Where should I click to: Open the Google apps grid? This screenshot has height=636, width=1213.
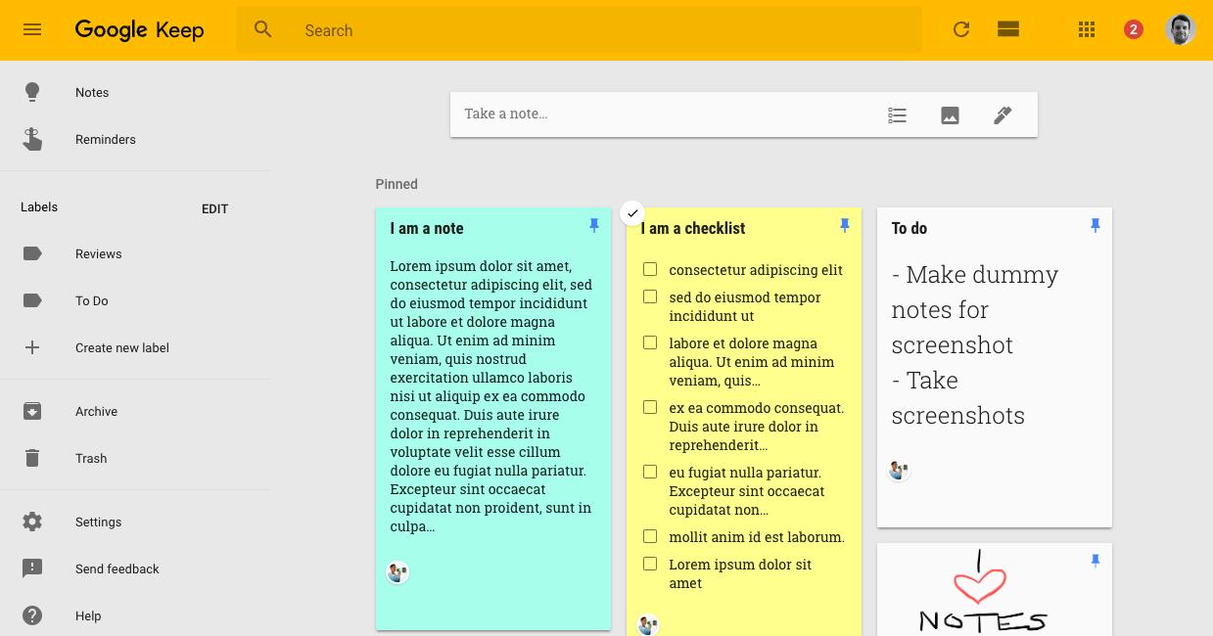coord(1087,29)
